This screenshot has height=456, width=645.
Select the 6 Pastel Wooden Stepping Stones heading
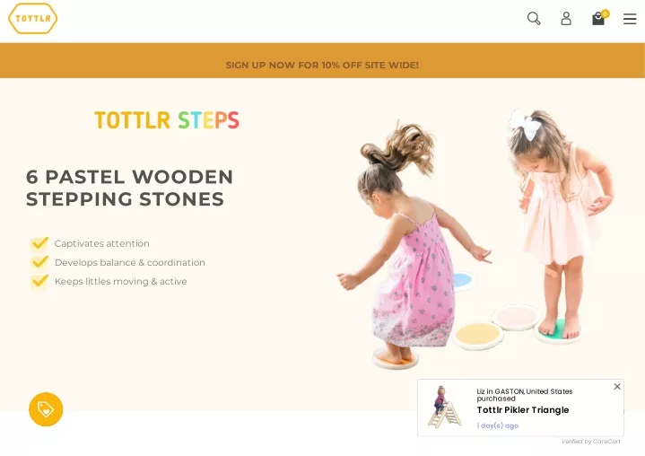(x=129, y=189)
